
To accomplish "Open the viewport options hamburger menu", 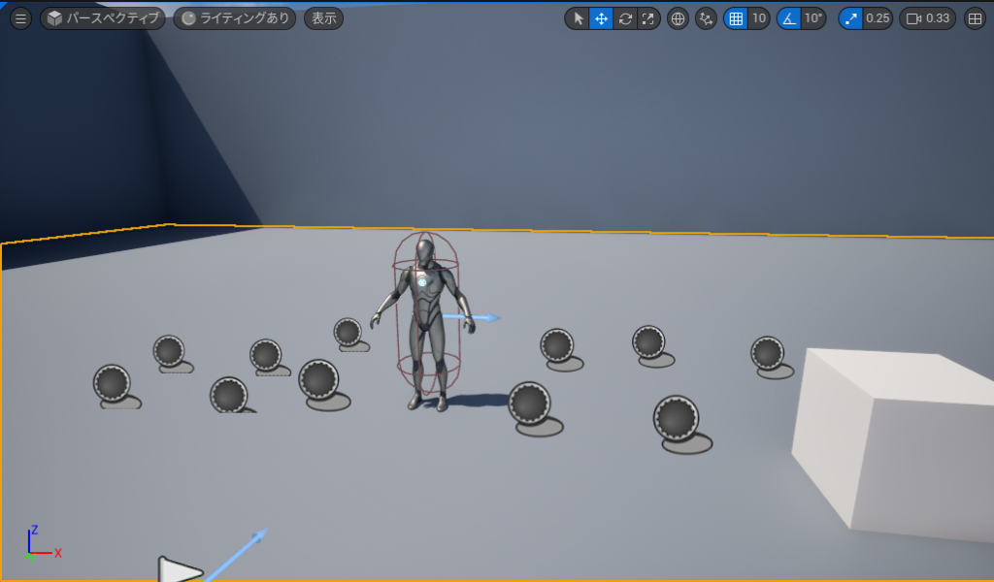I will point(20,18).
